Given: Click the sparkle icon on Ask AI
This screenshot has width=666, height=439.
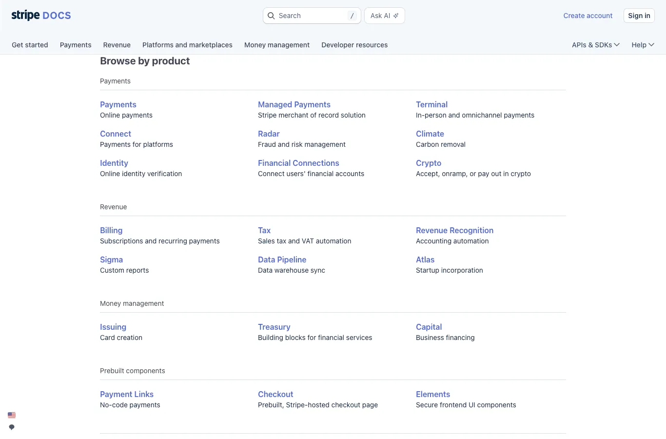Looking at the screenshot, I should (396, 16).
